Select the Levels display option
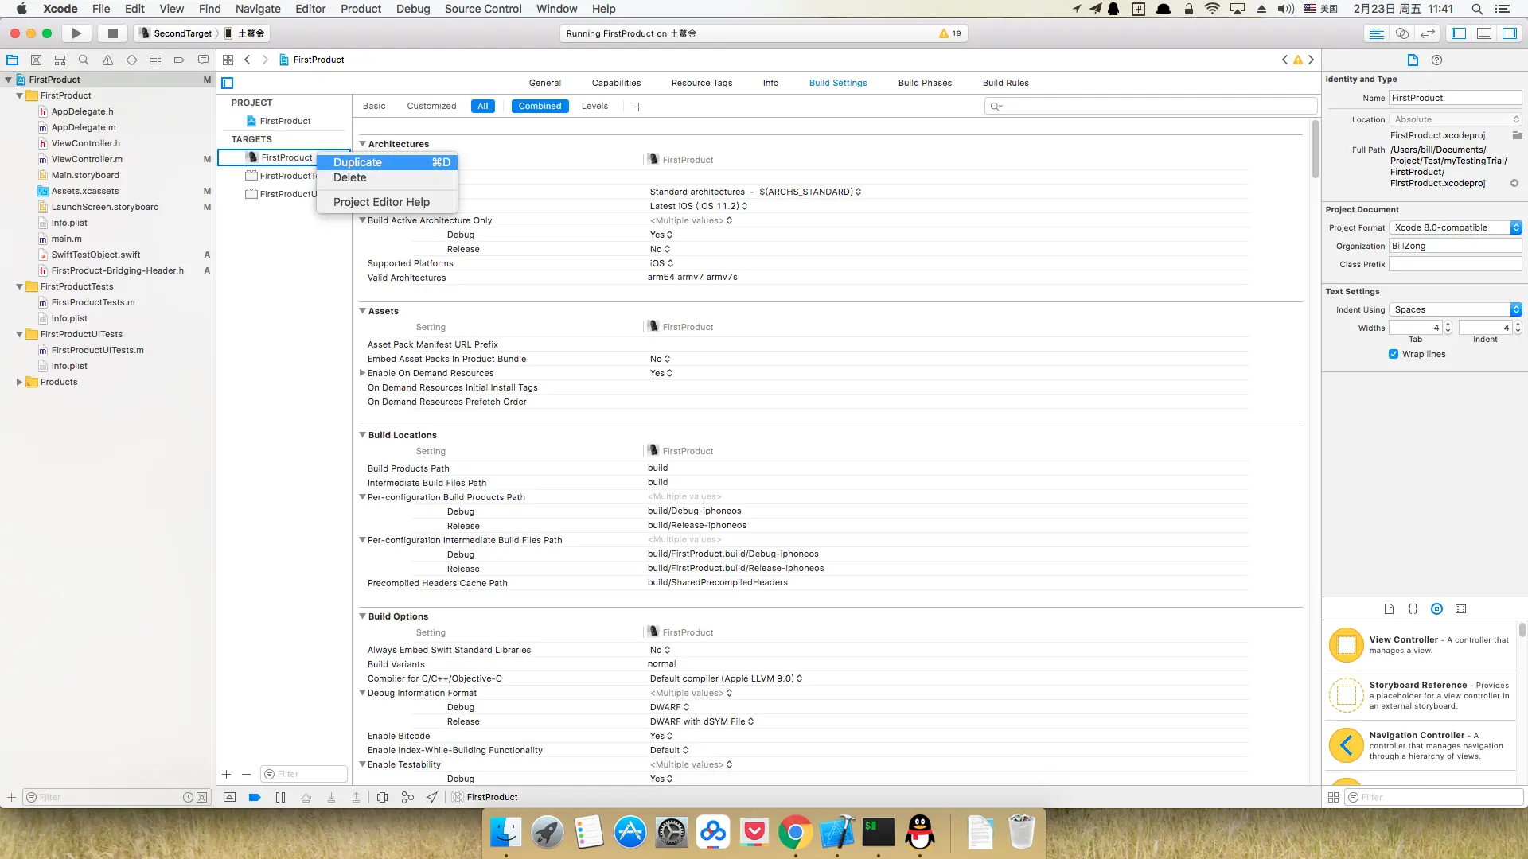The image size is (1528, 859). 594,106
